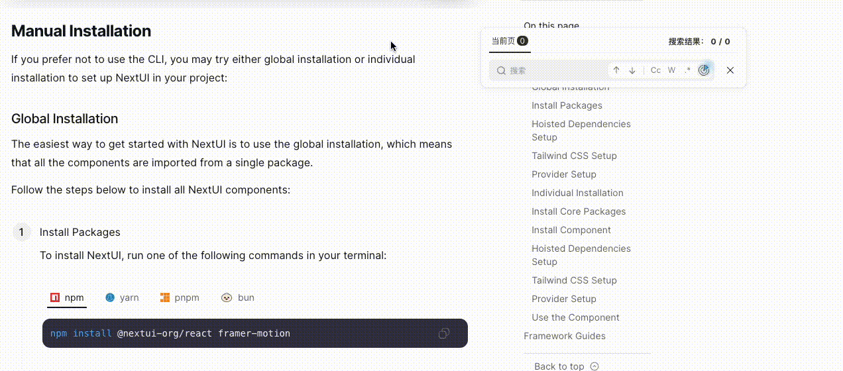Click the magnifier icon in search box
The width and height of the screenshot is (843, 371).
(502, 70)
